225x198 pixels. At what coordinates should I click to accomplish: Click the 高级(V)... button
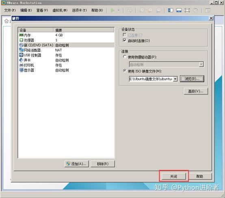click(x=196, y=91)
